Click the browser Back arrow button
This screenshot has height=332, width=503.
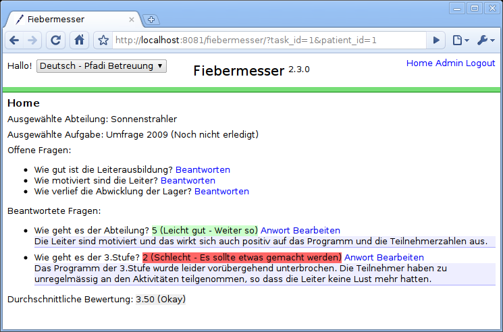point(15,40)
